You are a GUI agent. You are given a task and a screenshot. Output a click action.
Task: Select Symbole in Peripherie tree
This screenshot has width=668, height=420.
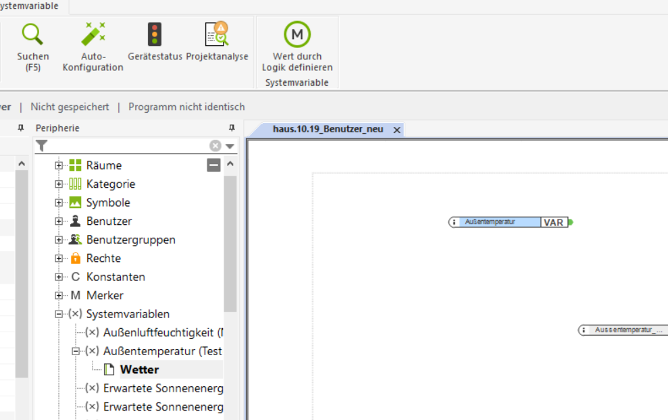point(108,203)
